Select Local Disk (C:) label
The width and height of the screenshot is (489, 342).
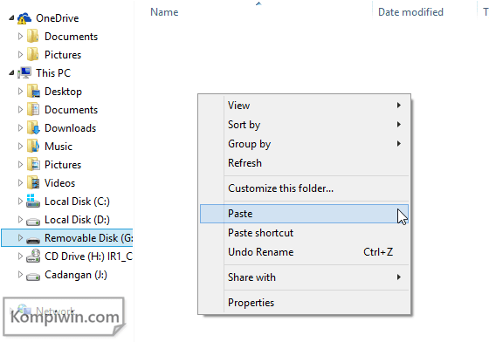[77, 202]
